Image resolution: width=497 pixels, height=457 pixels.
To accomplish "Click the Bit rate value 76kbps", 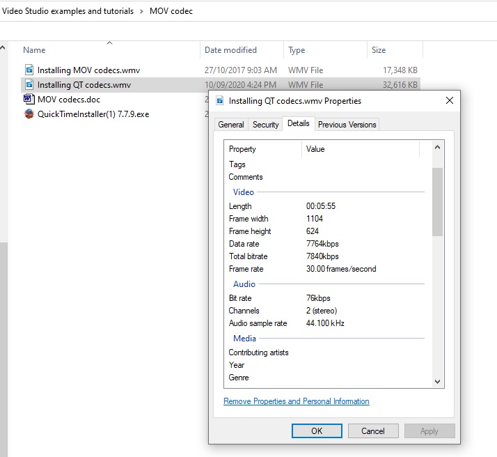I will (318, 298).
